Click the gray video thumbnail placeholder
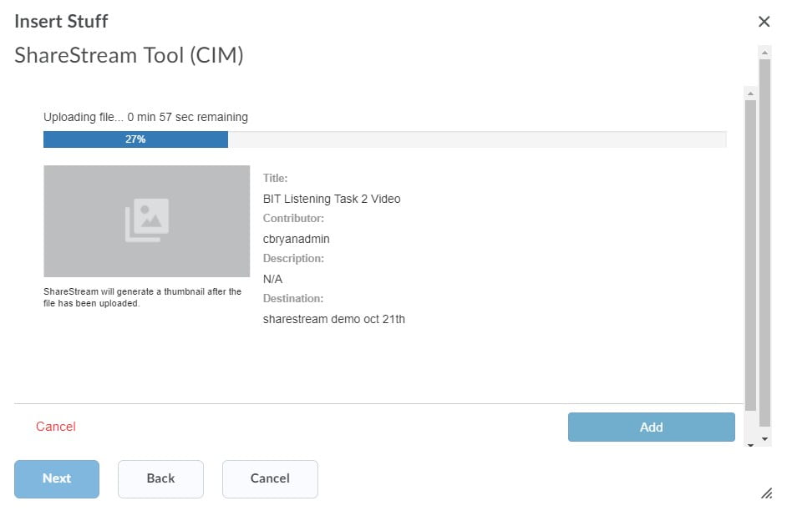 [x=146, y=221]
